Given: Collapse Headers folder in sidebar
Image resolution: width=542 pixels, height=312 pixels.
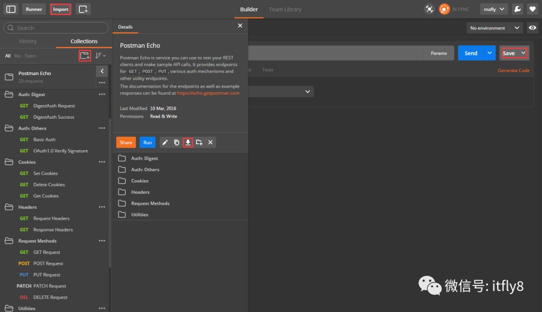Looking at the screenshot, I should coord(9,207).
